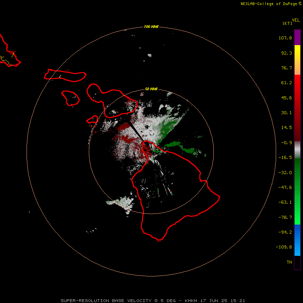303x303 pixels.
Task: Click the 61.2 scale label
Action: click(287, 83)
